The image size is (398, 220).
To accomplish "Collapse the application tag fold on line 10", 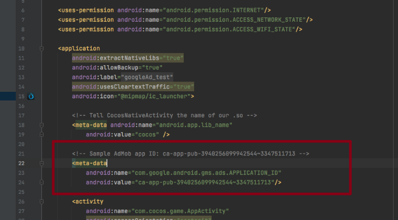I will [x=41, y=48].
